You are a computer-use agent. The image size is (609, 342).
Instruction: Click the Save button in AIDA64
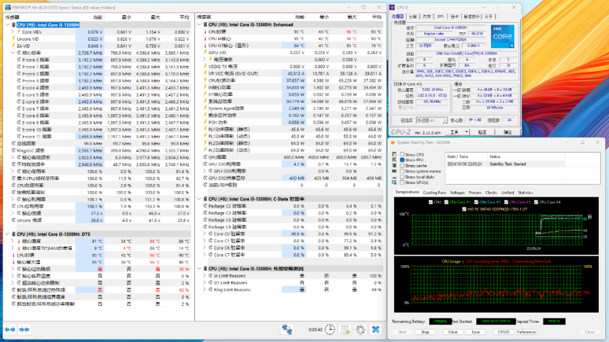click(x=475, y=332)
